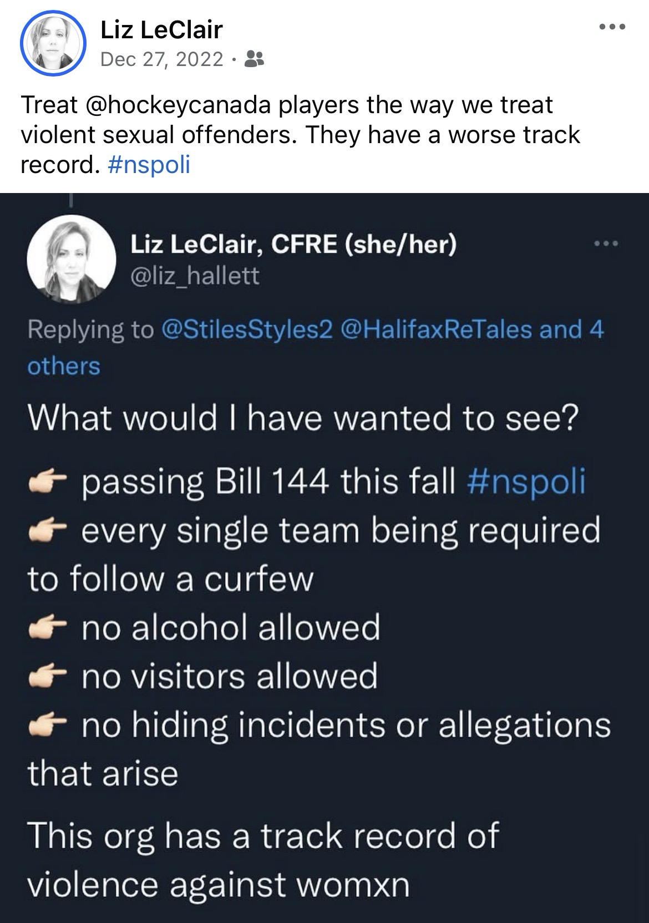Click the three-dot icon inside the tweet

606,244
